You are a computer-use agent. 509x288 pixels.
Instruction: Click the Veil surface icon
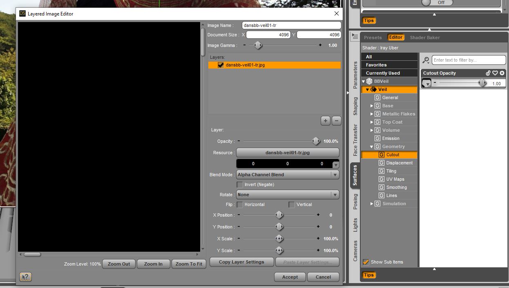pyautogui.click(x=373, y=89)
